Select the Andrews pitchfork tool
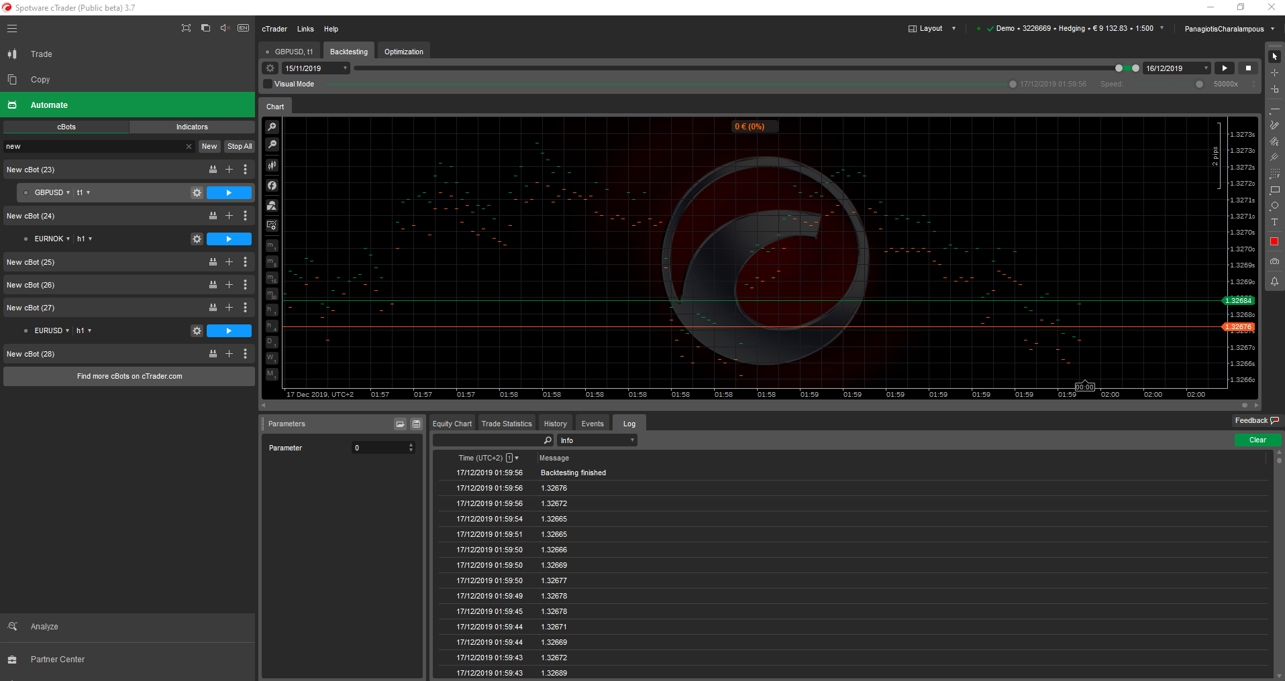This screenshot has width=1285, height=681. pyautogui.click(x=1274, y=157)
